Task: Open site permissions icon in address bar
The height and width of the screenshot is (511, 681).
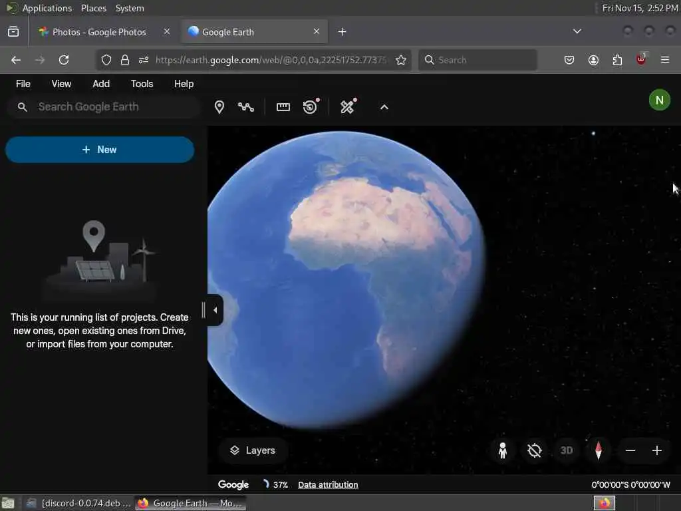Action: click(x=144, y=60)
